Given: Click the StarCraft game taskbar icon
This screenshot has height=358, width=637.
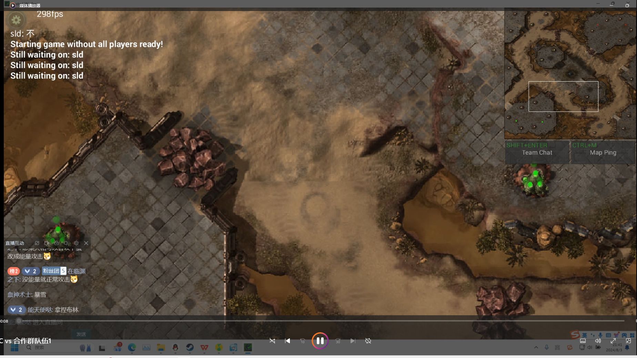Looking at the screenshot, I should coord(248,348).
